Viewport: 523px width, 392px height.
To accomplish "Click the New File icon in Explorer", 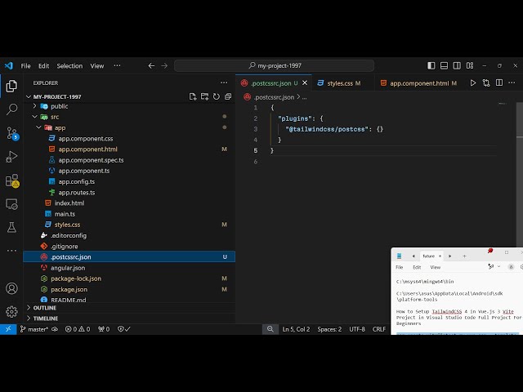I will point(193,96).
